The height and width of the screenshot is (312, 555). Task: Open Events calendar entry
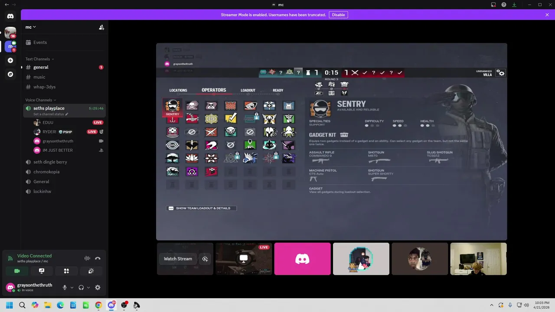(65, 42)
